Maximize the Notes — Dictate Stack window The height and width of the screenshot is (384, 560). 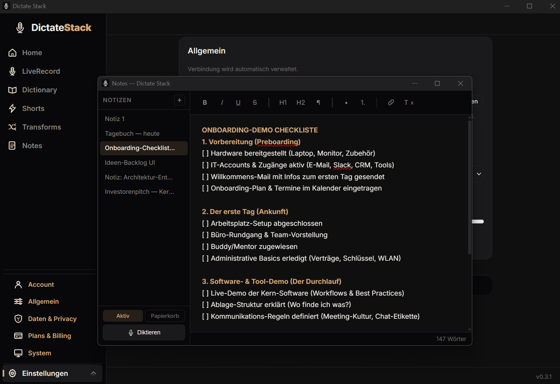pos(437,84)
